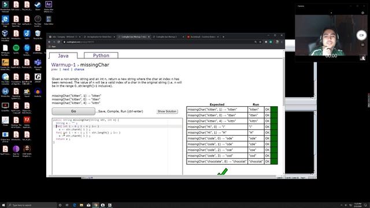The image size is (370, 208).
Task: Click the "chocolat" run result cell
Action: 256,162
